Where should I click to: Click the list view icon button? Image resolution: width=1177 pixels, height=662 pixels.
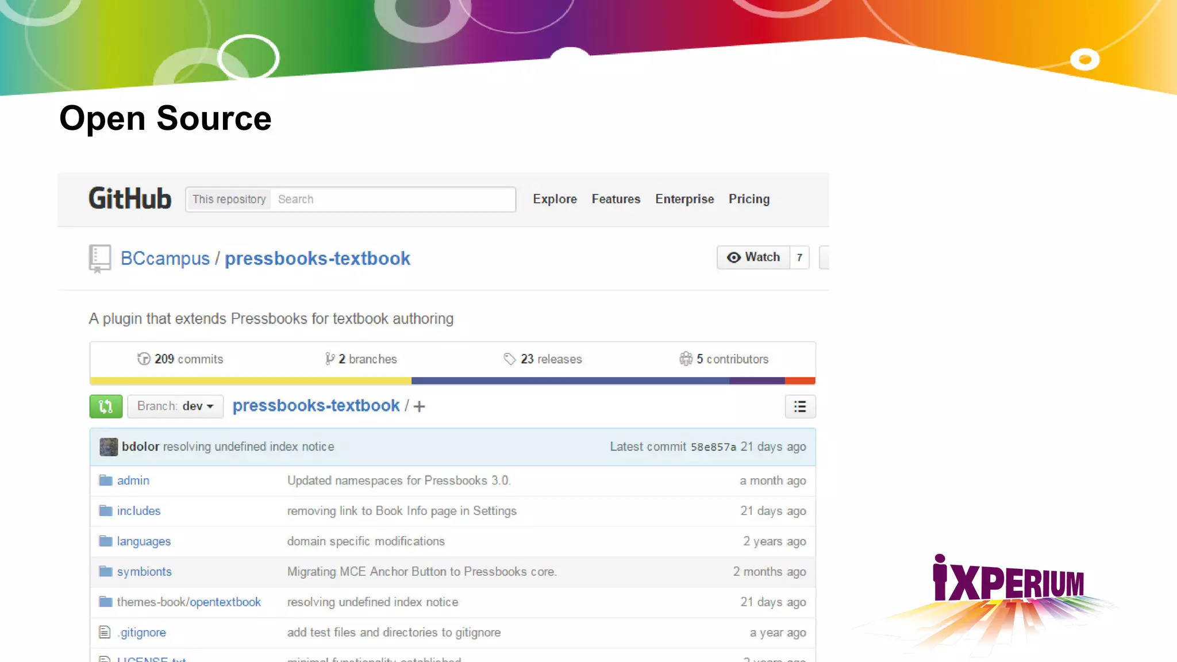pyautogui.click(x=800, y=407)
